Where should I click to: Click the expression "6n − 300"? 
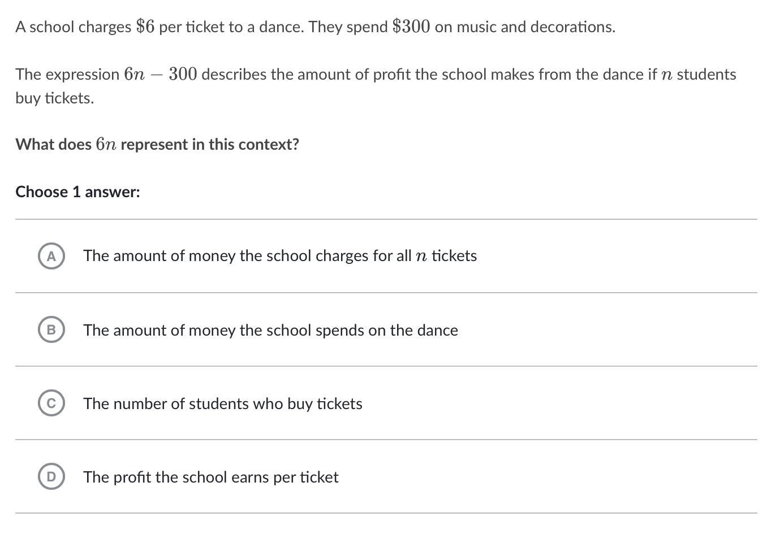click(160, 74)
